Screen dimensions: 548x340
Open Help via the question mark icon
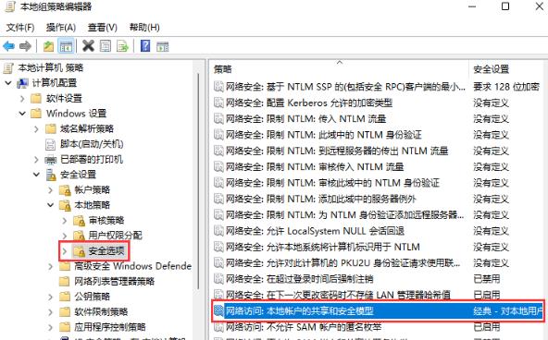[x=145, y=46]
